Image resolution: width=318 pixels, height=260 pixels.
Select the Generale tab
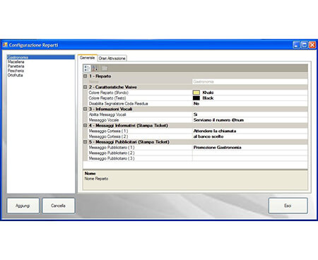[87, 57]
